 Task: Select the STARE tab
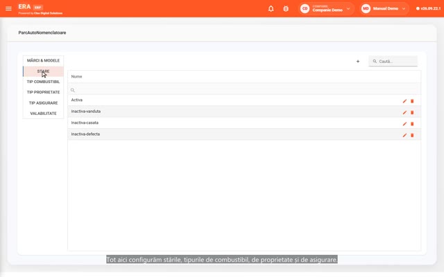coord(43,71)
